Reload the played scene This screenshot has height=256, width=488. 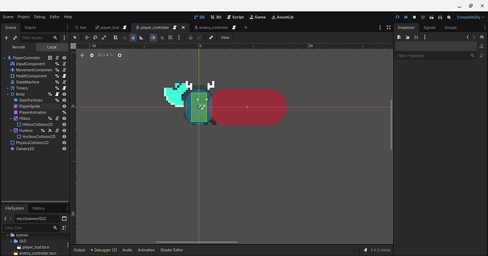click(x=397, y=17)
